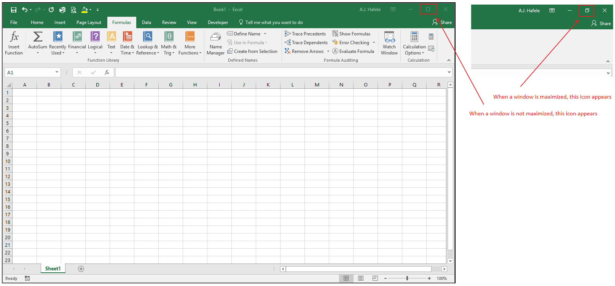Open Customize Quick Access Toolbar menu
This screenshot has height=286, width=615.
[x=97, y=10]
